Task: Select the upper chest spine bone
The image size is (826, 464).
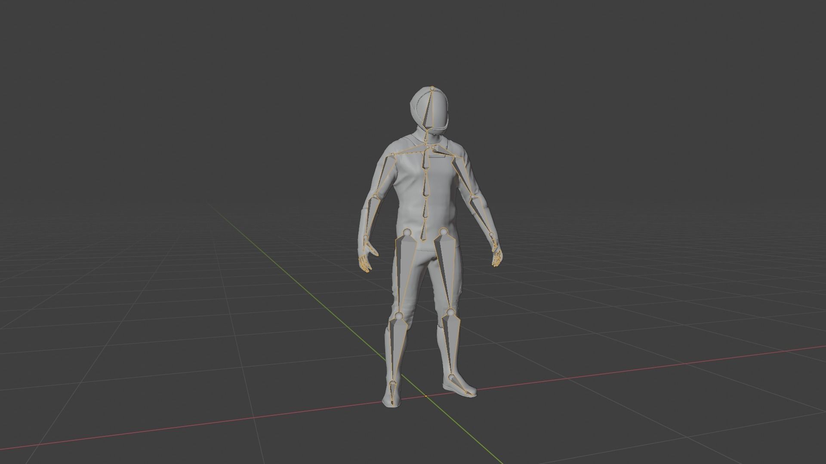Action: tap(425, 160)
